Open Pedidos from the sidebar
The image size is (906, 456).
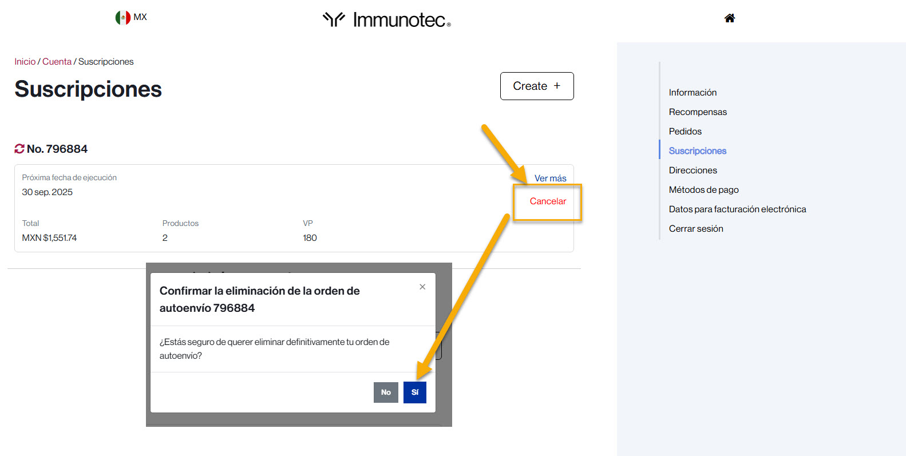(x=685, y=132)
